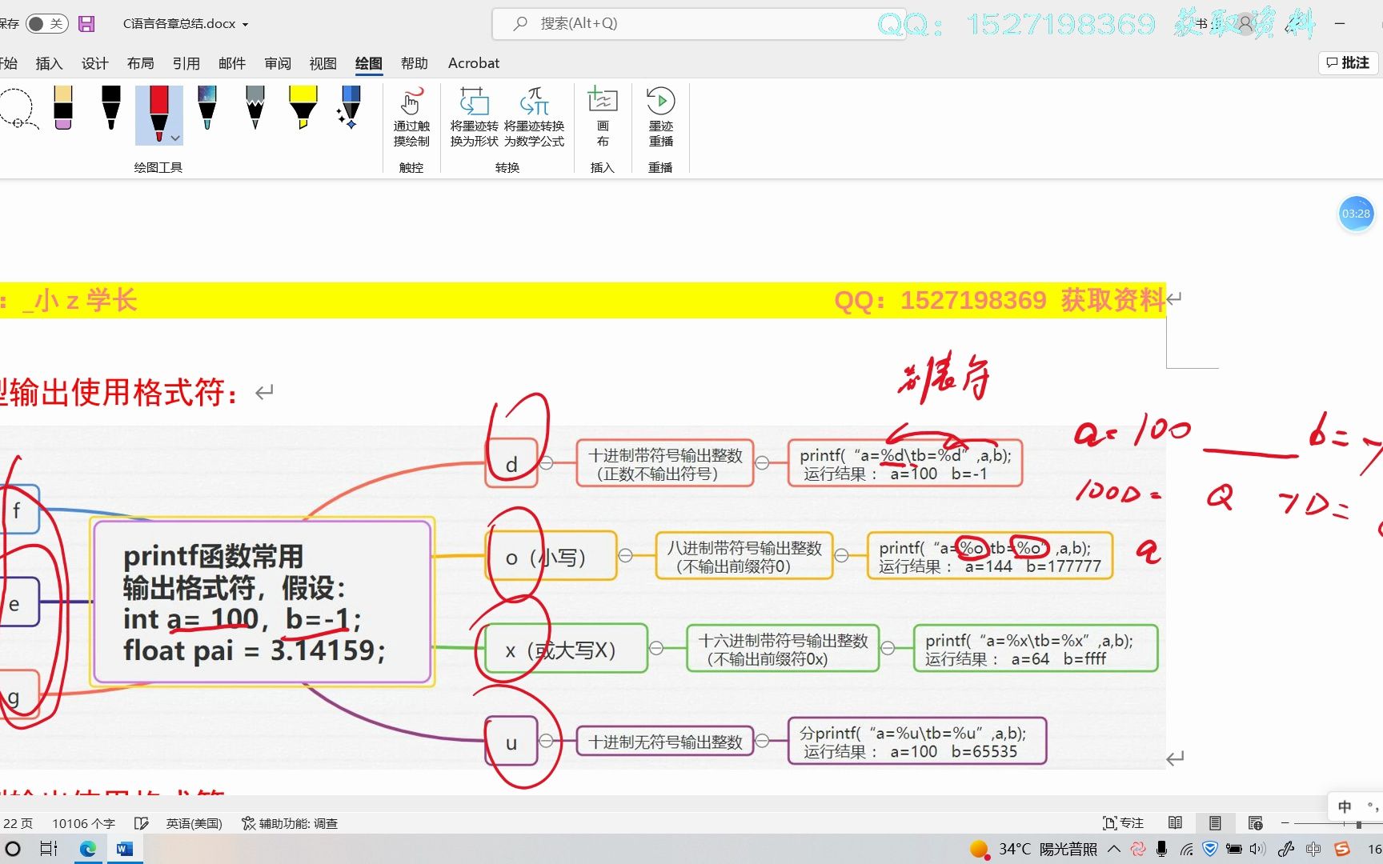The image size is (1383, 864).
Task: Open the red pen thickness dropdown
Action: click(174, 138)
